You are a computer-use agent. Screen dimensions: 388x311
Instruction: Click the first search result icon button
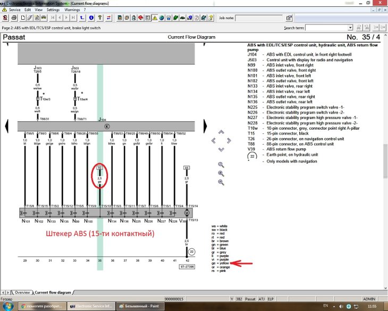[359, 28]
